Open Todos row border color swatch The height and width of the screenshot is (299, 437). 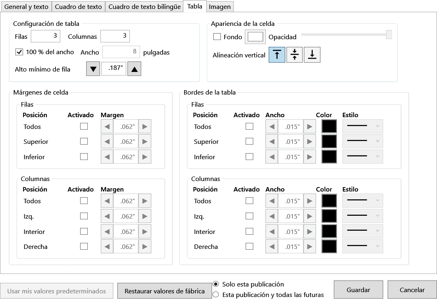329,126
